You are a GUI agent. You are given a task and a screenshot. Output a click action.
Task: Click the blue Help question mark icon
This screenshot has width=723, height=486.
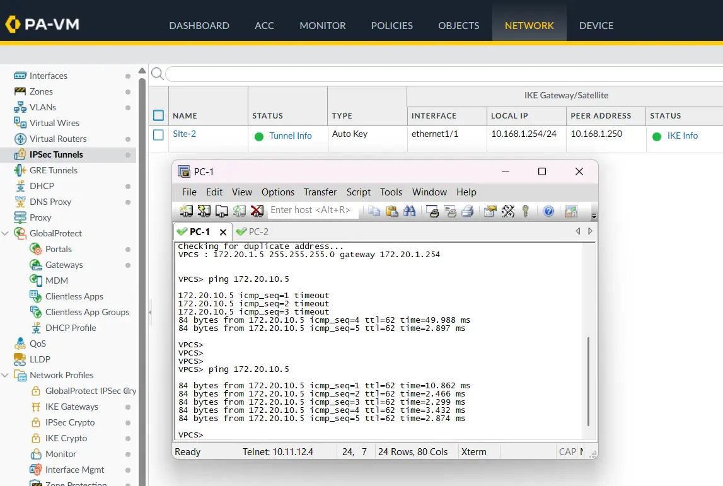click(548, 211)
